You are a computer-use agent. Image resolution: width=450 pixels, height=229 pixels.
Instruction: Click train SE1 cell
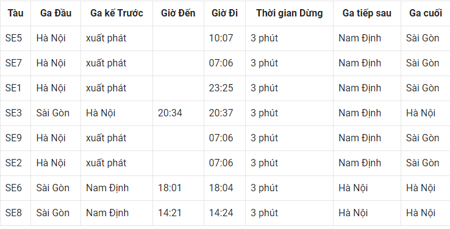coord(13,88)
